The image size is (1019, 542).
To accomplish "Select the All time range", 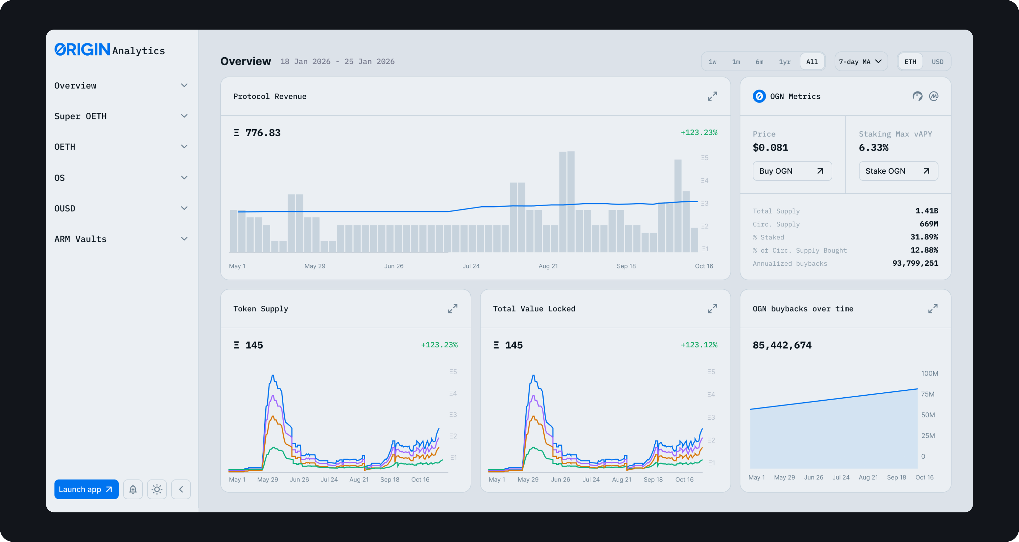I will tap(812, 62).
